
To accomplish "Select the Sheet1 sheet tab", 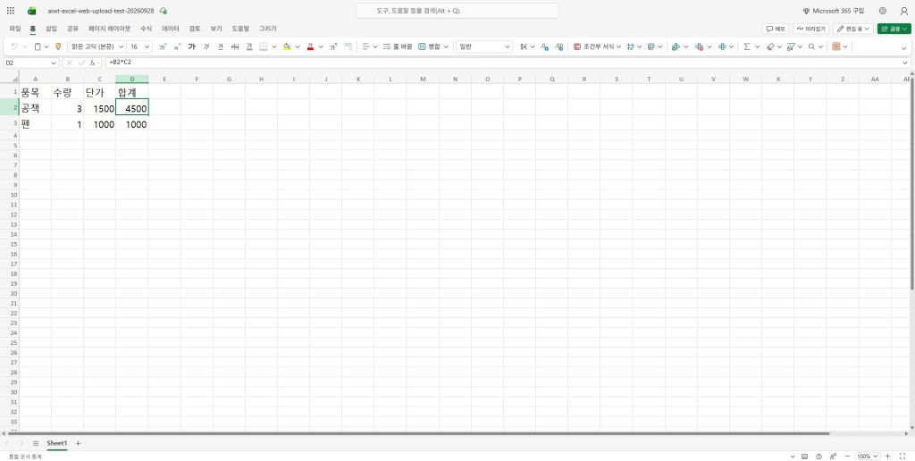I will tap(57, 443).
